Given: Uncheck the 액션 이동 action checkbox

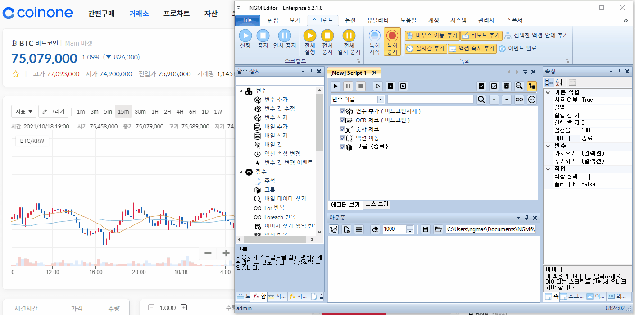Looking at the screenshot, I should 343,138.
